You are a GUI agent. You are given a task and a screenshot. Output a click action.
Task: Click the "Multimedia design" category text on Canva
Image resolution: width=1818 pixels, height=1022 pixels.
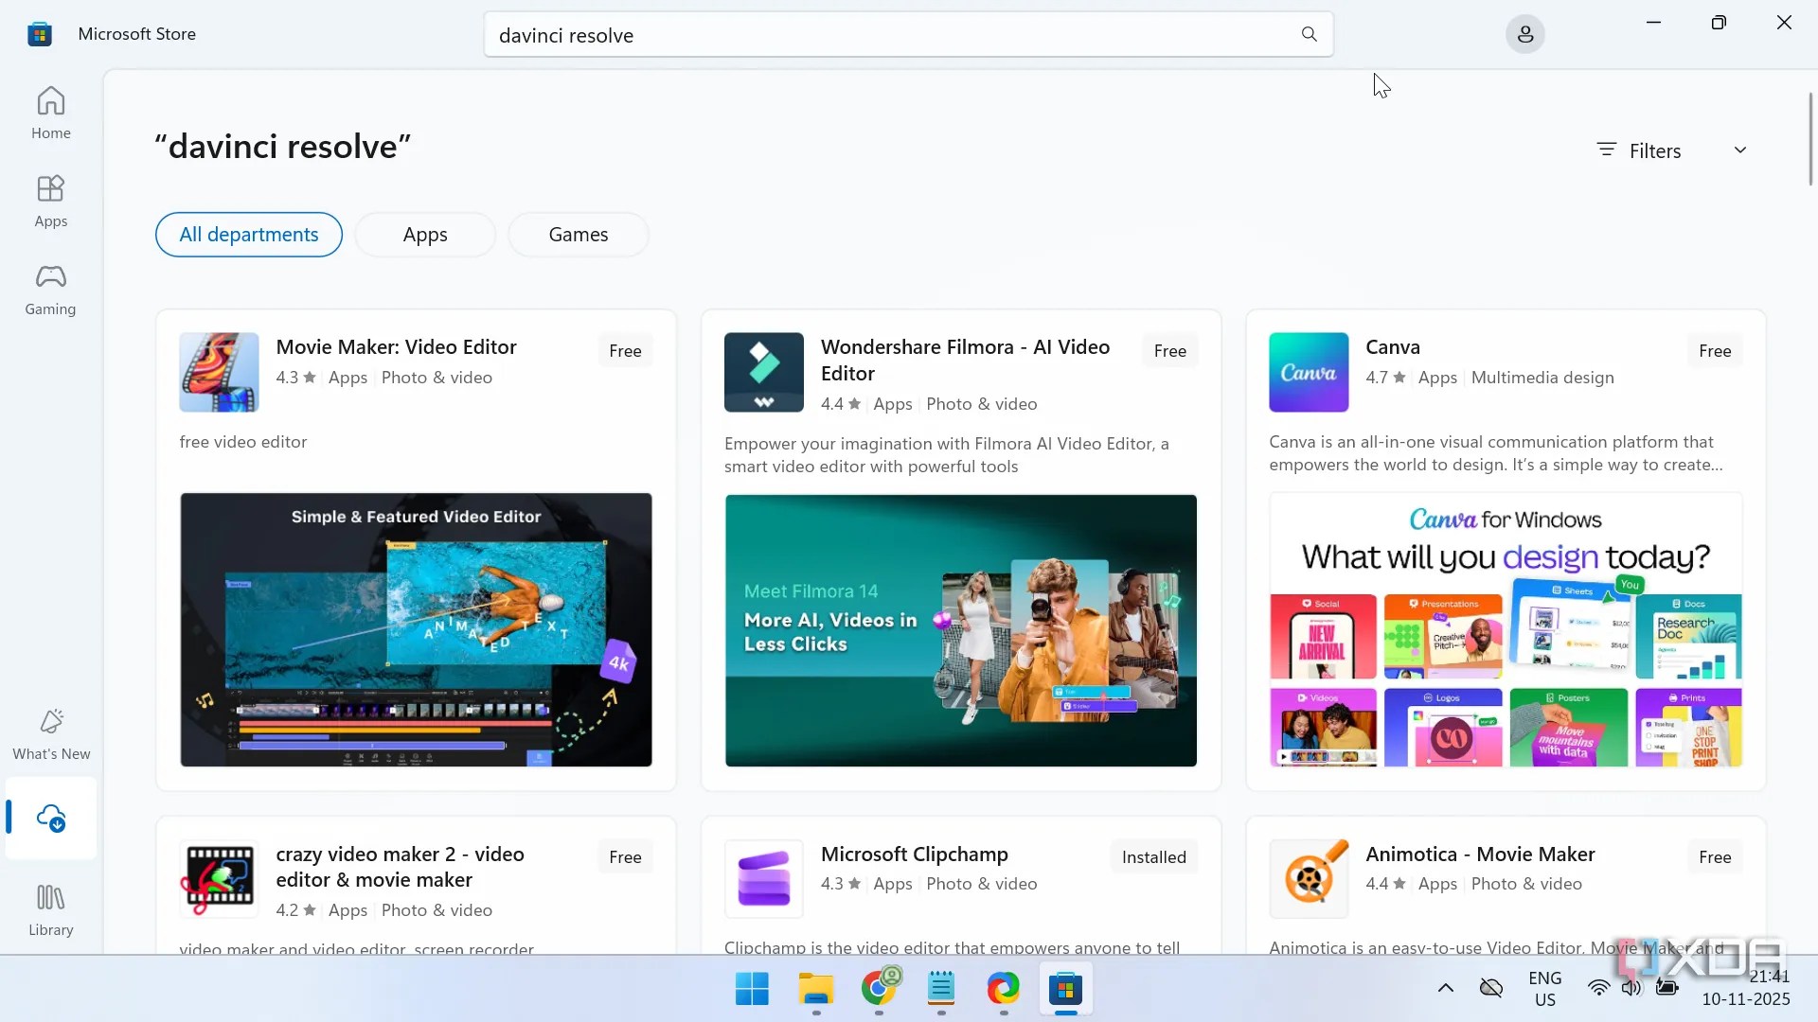1542,378
